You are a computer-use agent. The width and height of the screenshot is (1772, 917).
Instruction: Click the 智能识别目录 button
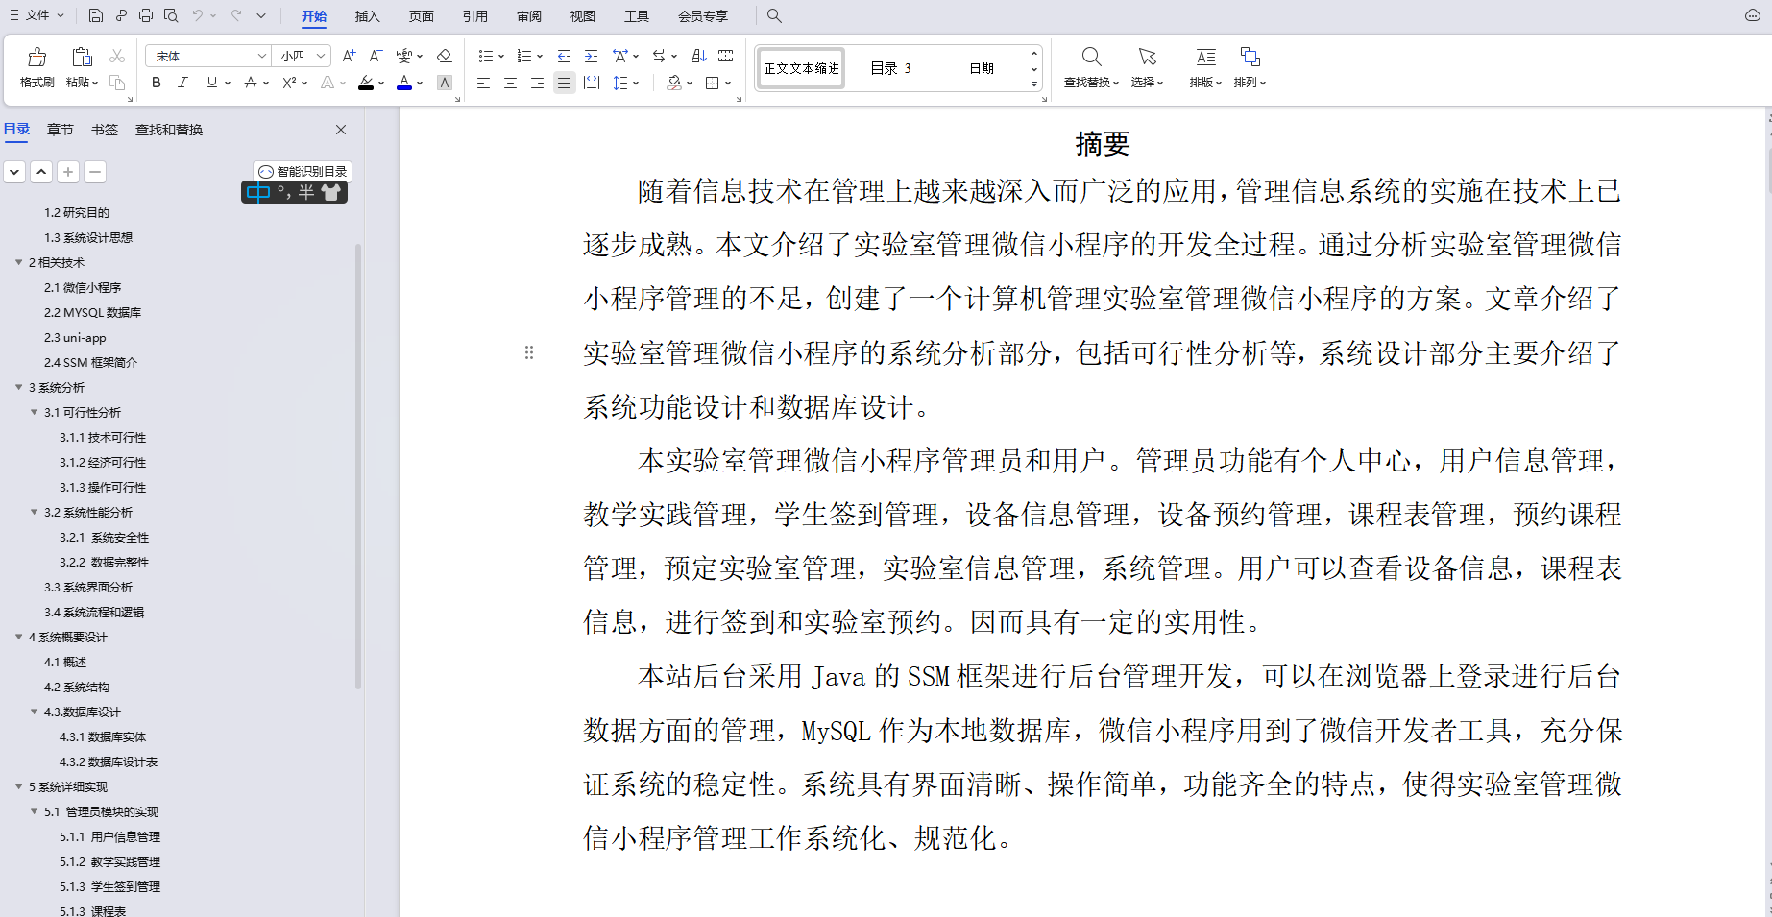(303, 171)
